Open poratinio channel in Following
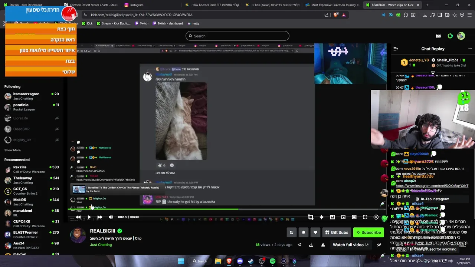The height and width of the screenshot is (267, 475). coord(32,107)
